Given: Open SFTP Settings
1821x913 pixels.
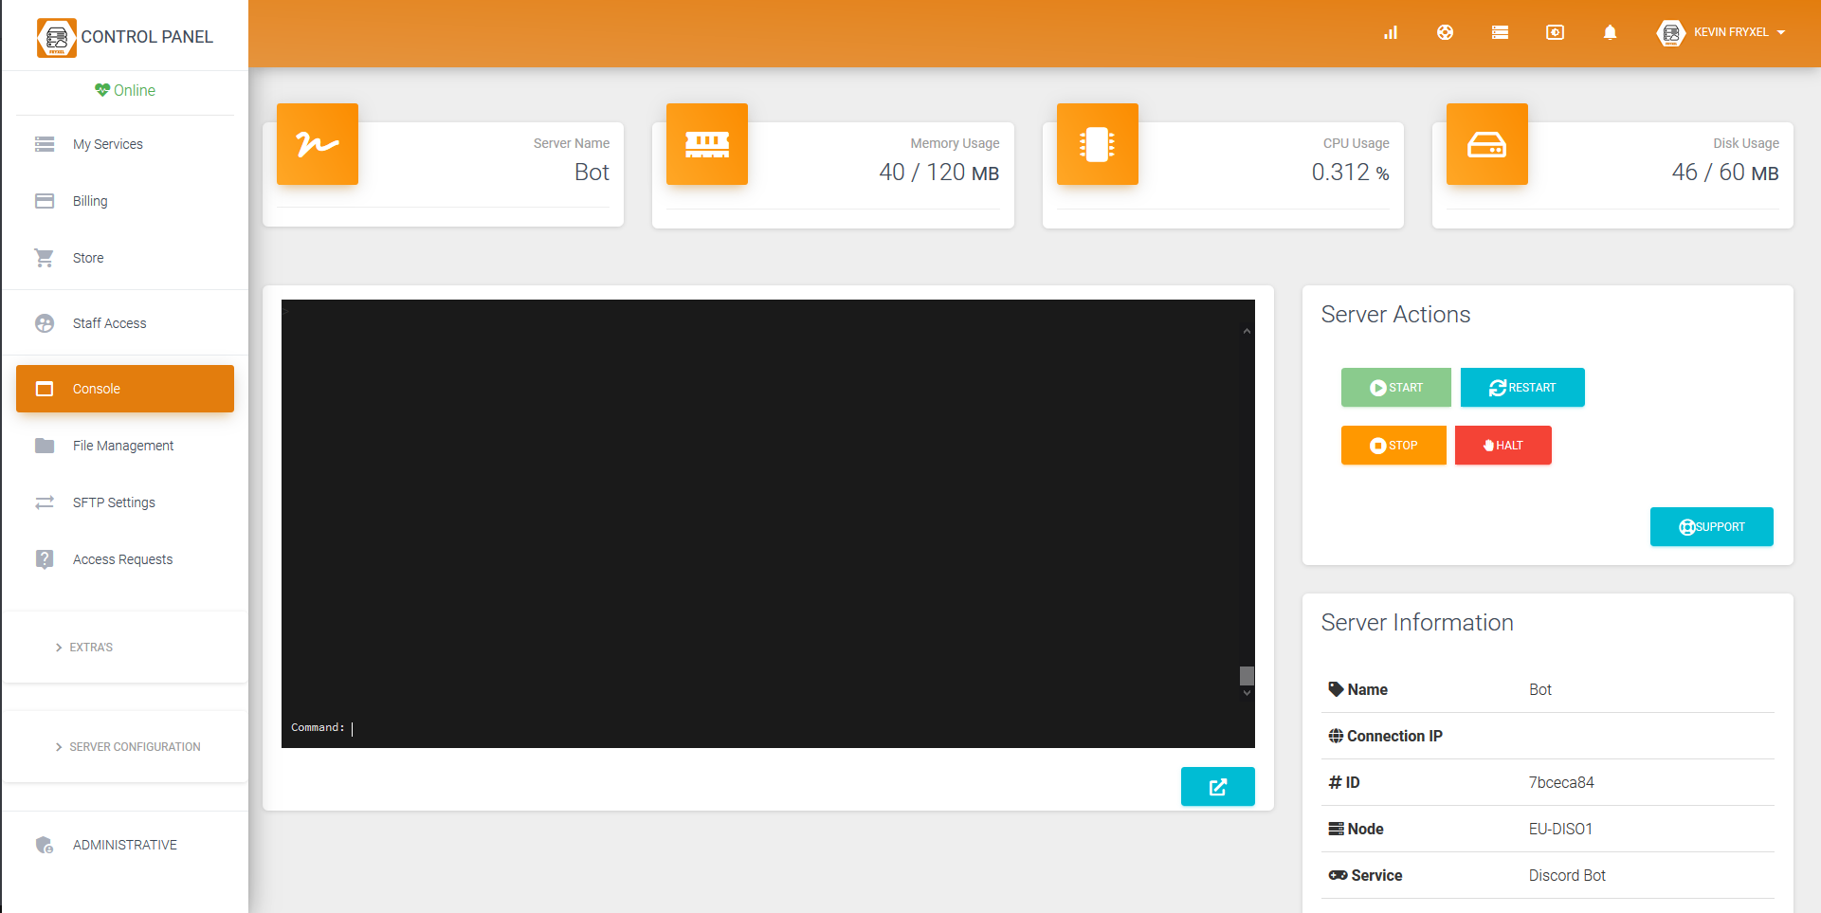Looking at the screenshot, I should (125, 502).
